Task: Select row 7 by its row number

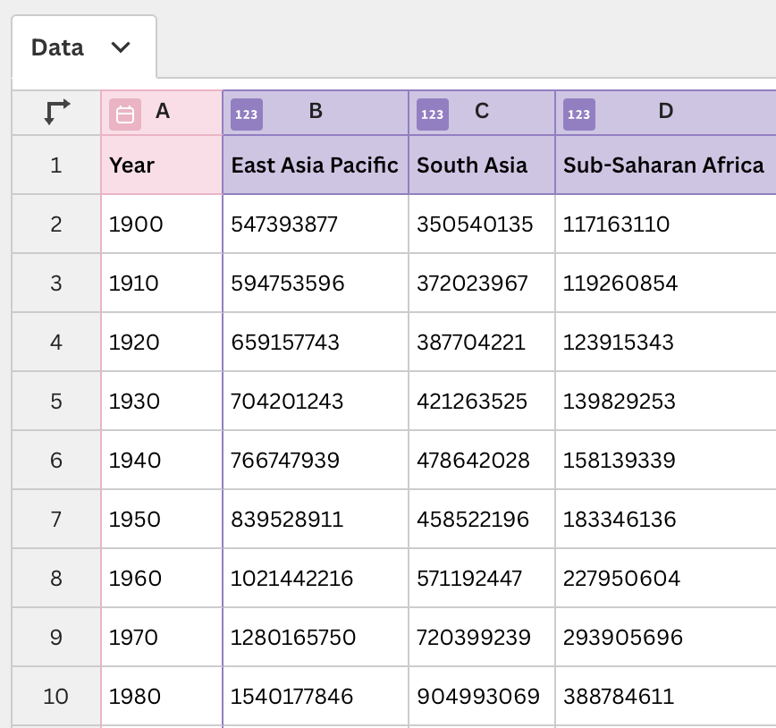Action: [55, 519]
